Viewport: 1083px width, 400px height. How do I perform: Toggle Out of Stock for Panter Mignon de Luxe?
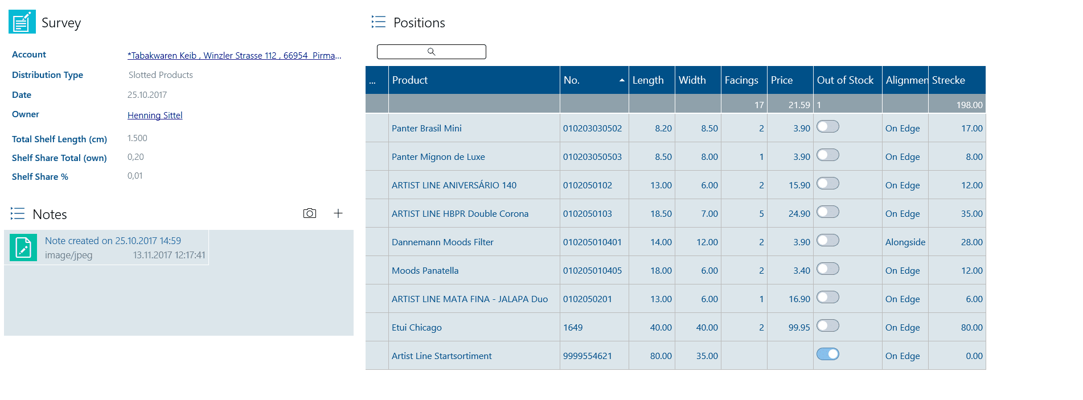(828, 155)
